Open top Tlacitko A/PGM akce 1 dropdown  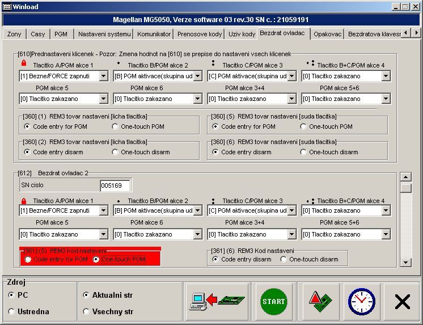click(x=103, y=75)
